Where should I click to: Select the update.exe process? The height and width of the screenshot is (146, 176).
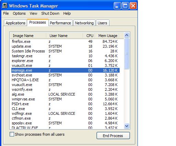[x=65, y=46]
